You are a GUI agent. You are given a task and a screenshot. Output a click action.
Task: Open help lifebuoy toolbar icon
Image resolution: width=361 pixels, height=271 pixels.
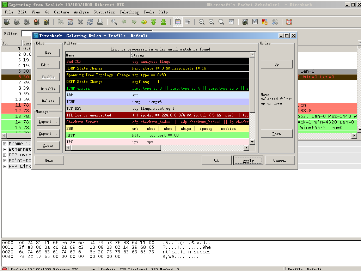pyautogui.click(x=289, y=22)
